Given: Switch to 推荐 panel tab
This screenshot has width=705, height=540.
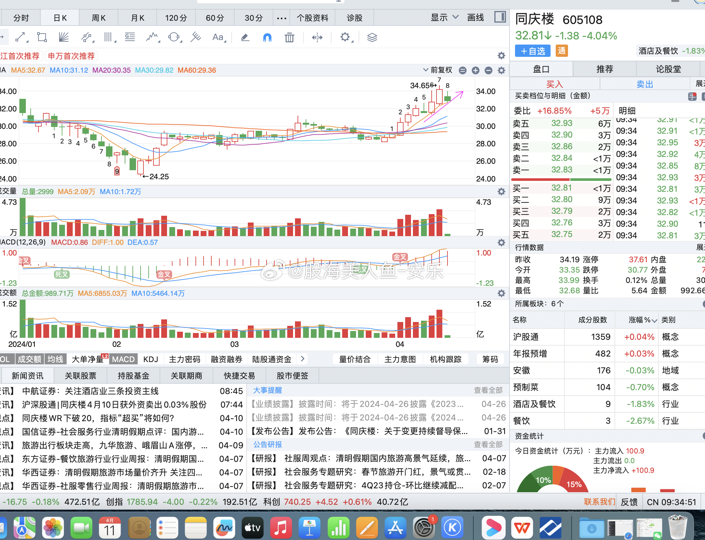Looking at the screenshot, I should (605, 69).
